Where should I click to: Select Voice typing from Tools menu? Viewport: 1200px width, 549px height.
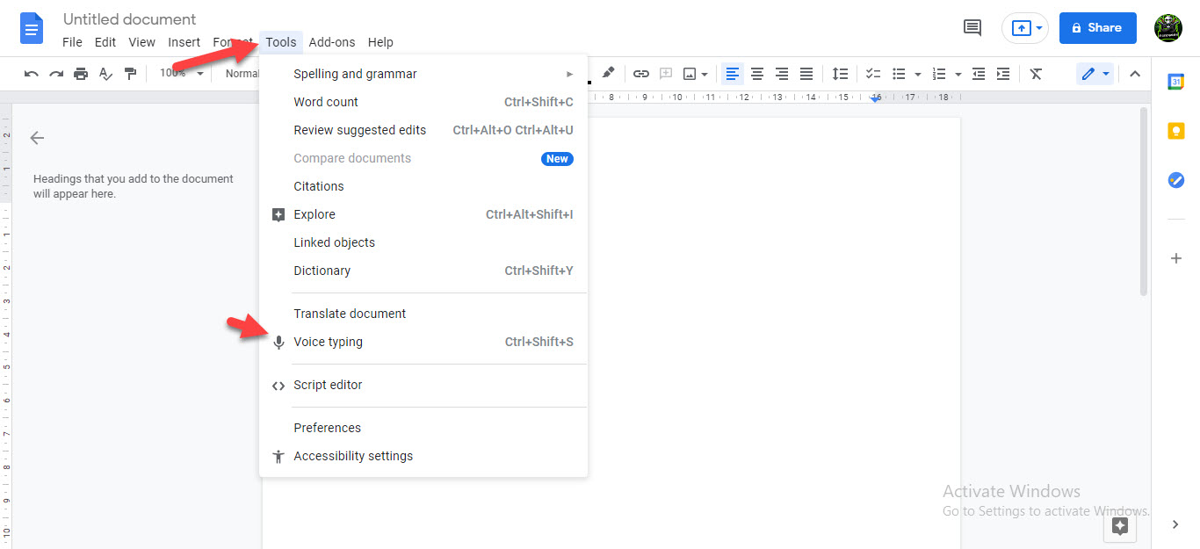[329, 342]
